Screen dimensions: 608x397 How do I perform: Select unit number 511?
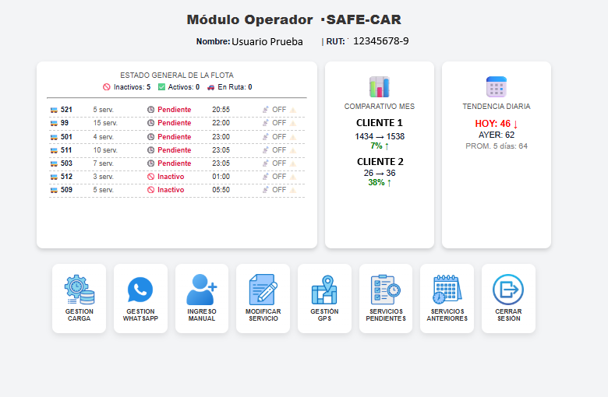click(x=66, y=150)
